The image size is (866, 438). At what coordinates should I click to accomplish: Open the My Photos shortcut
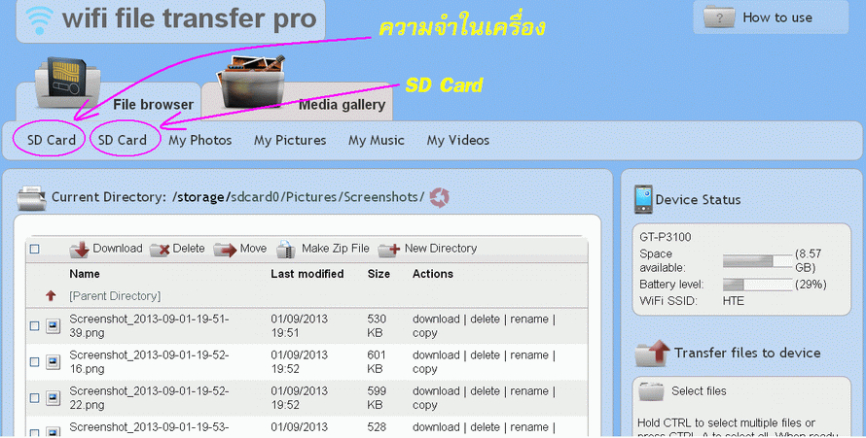(199, 140)
